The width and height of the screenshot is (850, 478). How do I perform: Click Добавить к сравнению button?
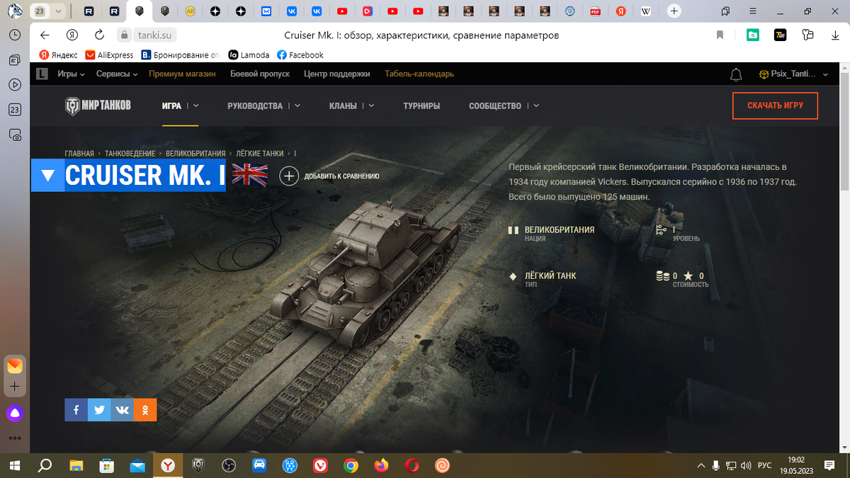(x=330, y=176)
